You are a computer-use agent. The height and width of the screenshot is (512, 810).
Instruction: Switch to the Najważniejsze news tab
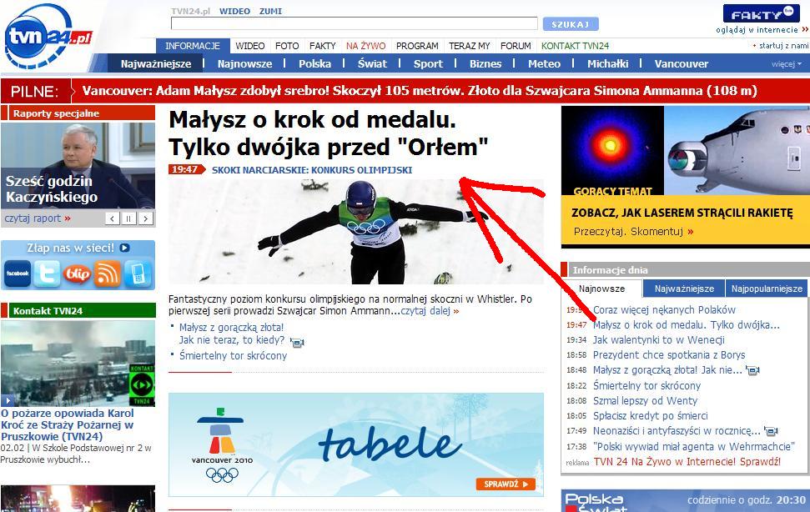coord(684,289)
